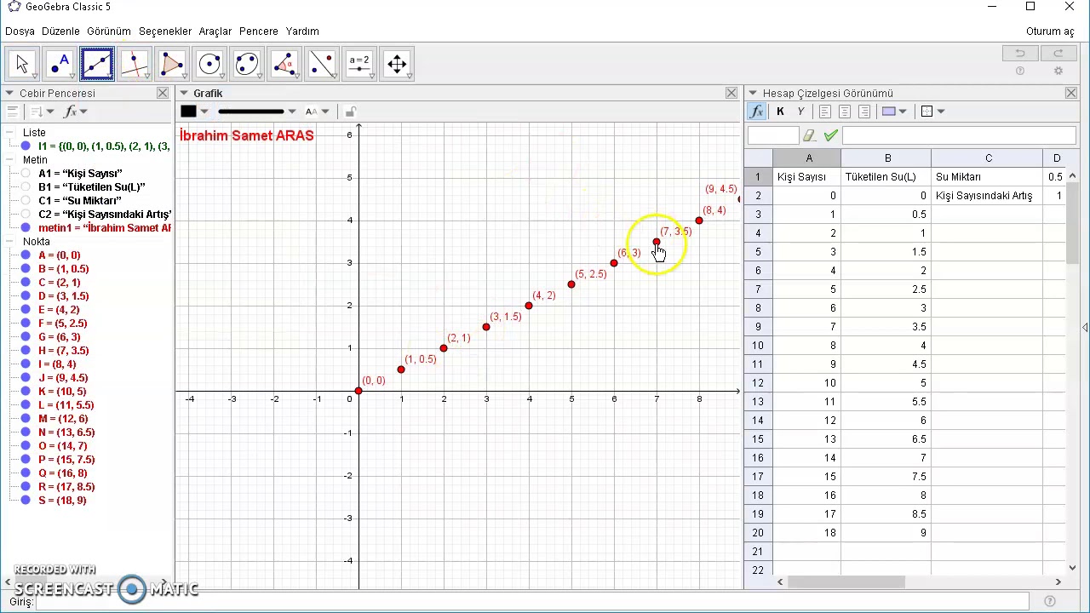Collapse the Nokta tree group
This screenshot has width=1090, height=613.
click(10, 242)
